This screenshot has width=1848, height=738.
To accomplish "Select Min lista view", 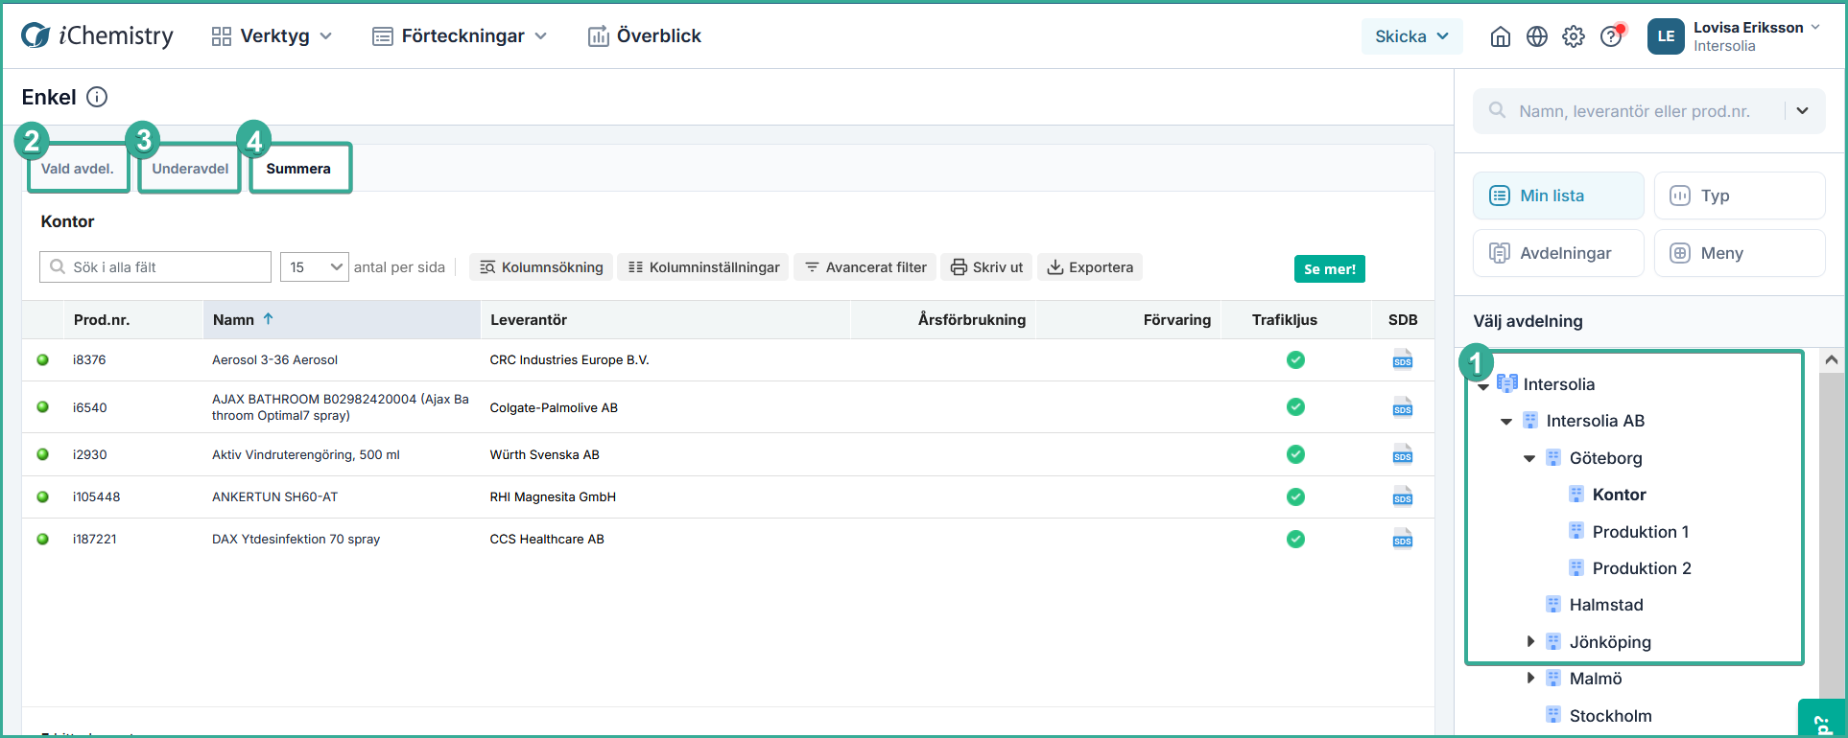I will 1558,196.
